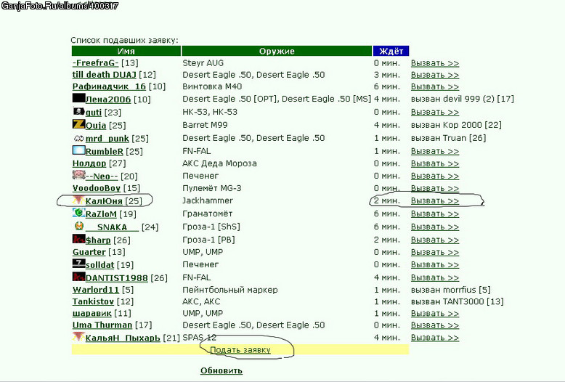Open RaZloM player profile
The image size is (565, 382).
tap(101, 214)
